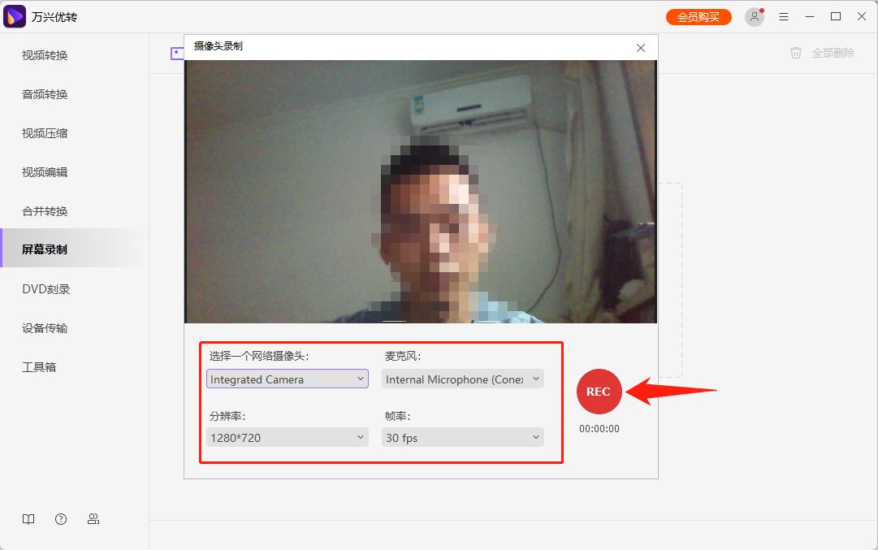Select 视频编辑 from the sidebar
The image size is (878, 550).
click(x=45, y=172)
